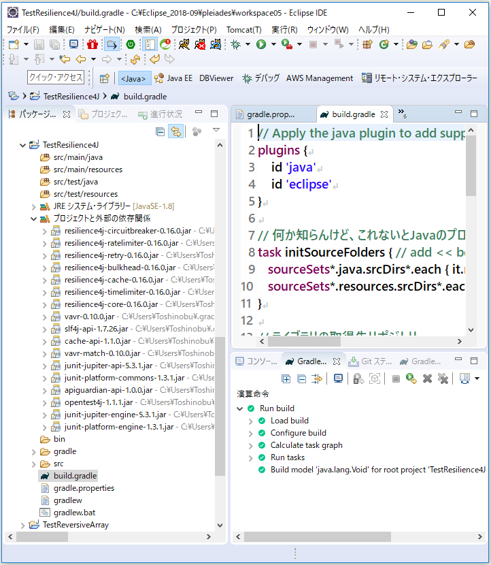This screenshot has height=565, width=491.
Task: Show hidden editor tabs list chevron
Action: coord(402,113)
